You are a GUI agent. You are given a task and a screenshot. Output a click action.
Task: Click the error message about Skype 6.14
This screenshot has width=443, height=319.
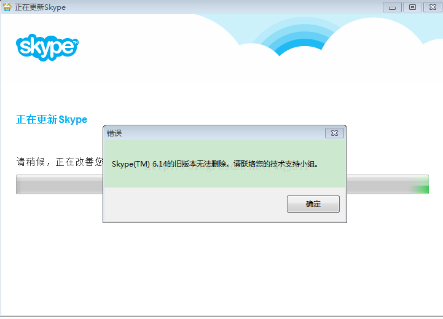(x=215, y=164)
